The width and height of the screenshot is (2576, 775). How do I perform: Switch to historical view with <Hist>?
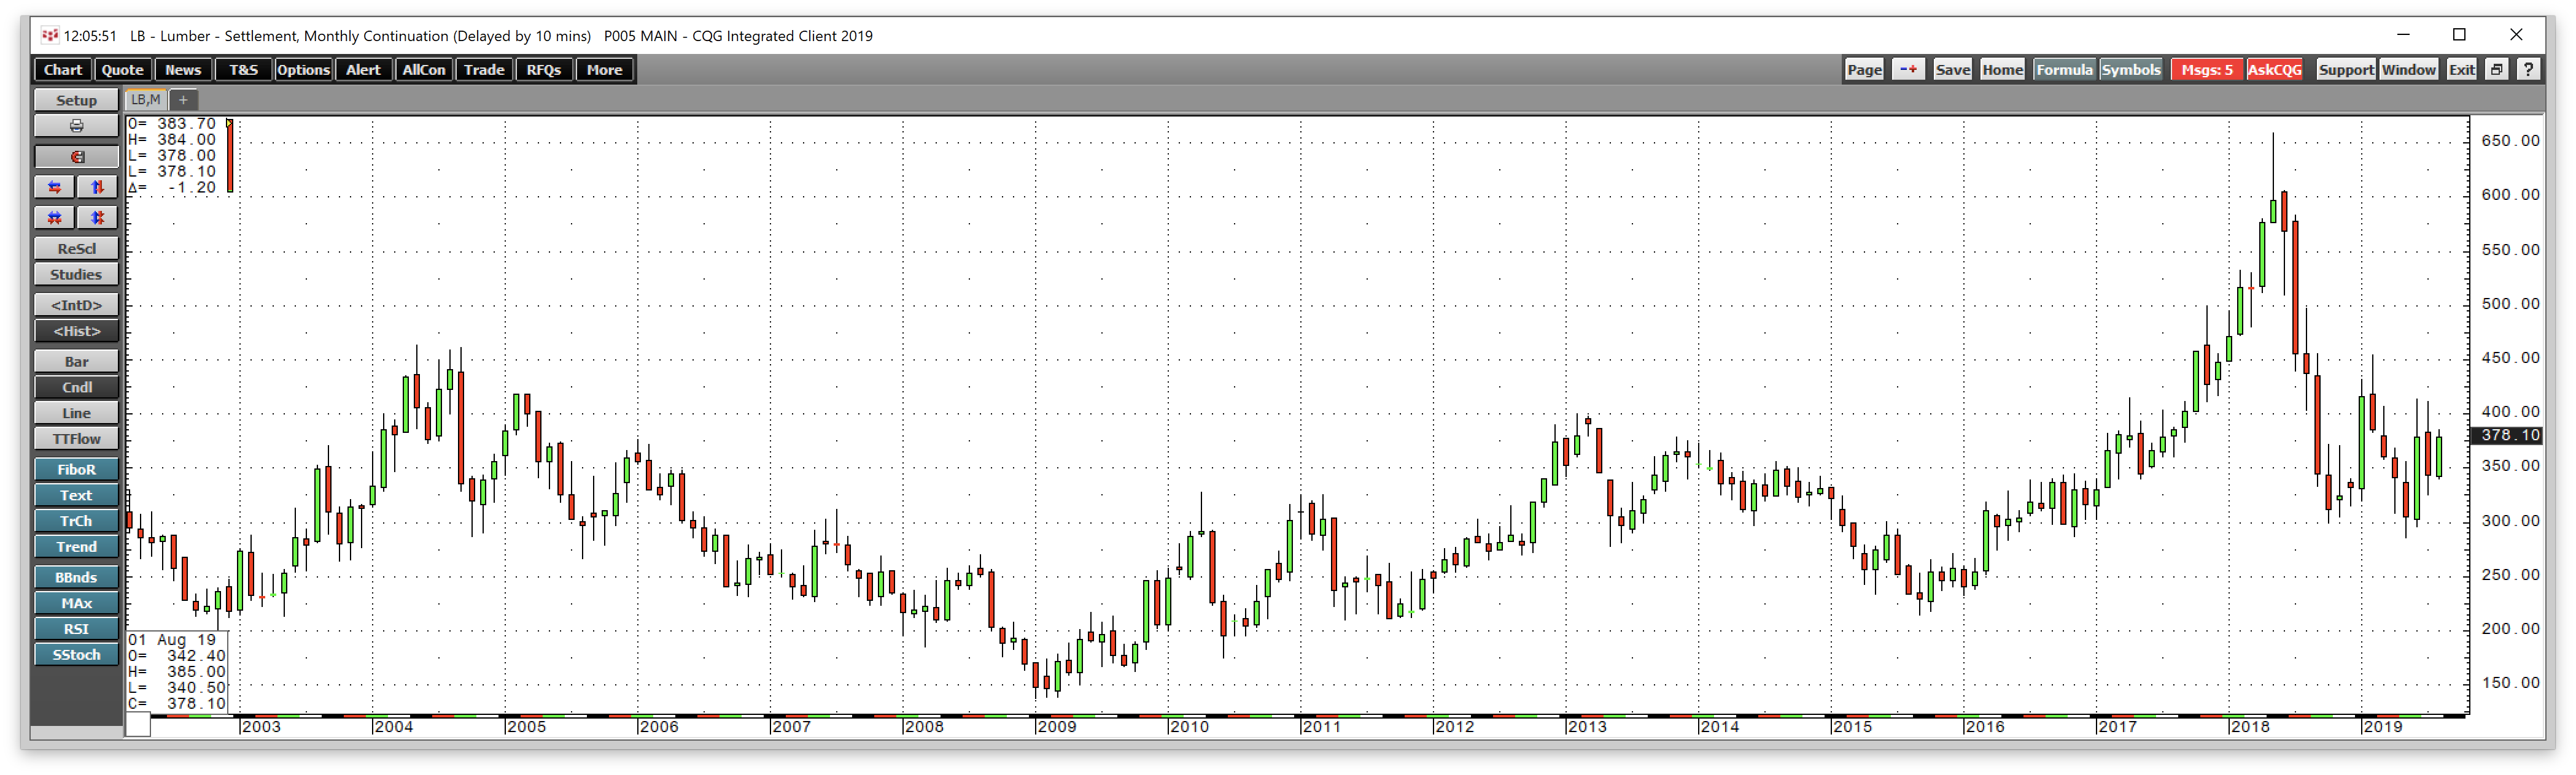[x=75, y=330]
